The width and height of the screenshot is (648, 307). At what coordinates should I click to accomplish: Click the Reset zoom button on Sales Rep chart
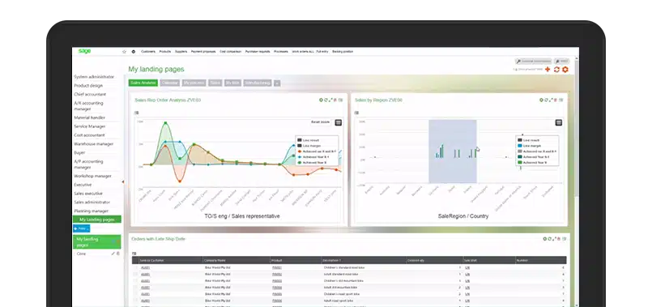pyautogui.click(x=320, y=122)
